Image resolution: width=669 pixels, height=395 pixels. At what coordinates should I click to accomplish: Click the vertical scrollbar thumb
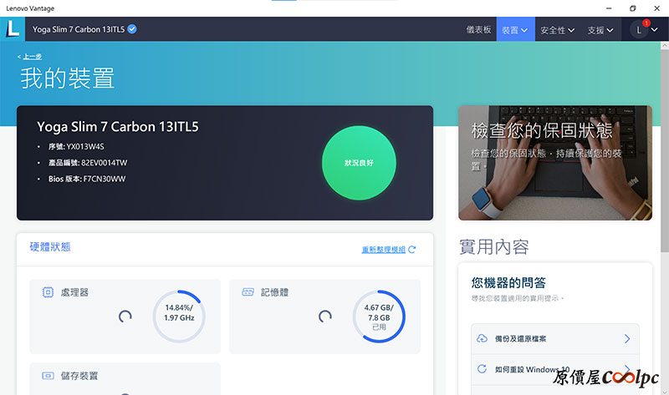[665, 149]
